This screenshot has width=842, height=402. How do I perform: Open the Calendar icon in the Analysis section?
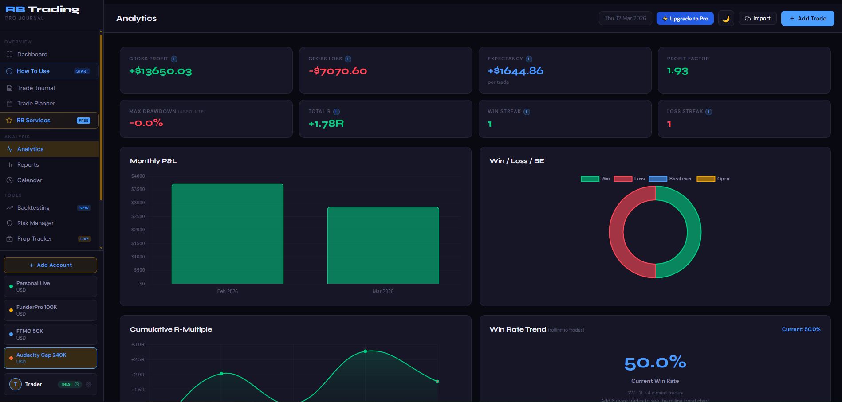(x=10, y=180)
